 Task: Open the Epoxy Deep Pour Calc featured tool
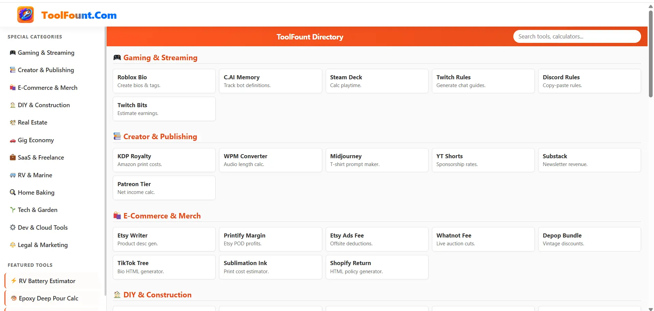(x=53, y=298)
